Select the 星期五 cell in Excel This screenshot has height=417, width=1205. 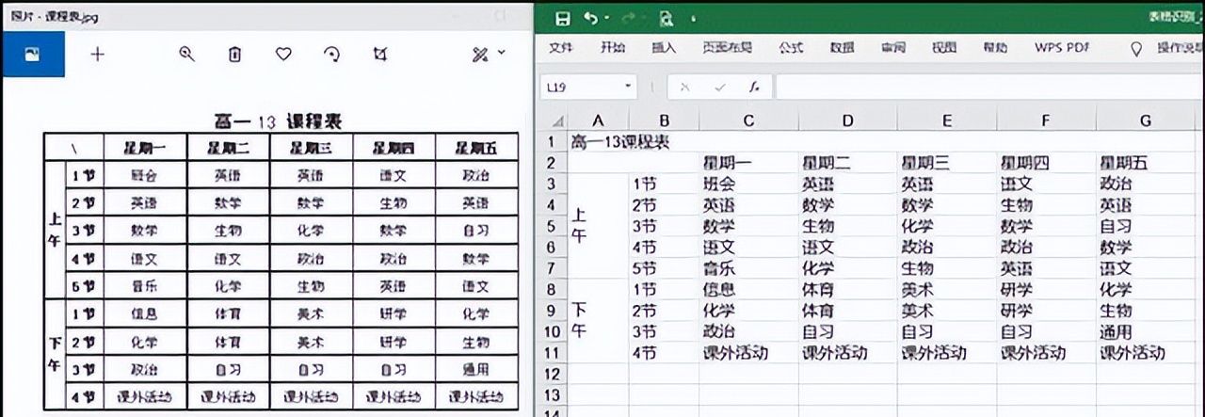[1145, 163]
